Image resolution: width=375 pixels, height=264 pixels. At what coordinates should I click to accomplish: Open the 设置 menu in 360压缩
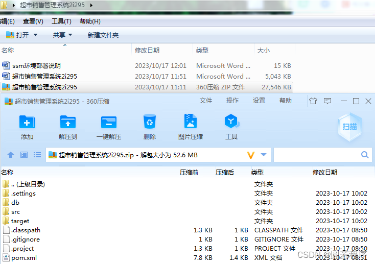click(x=259, y=101)
